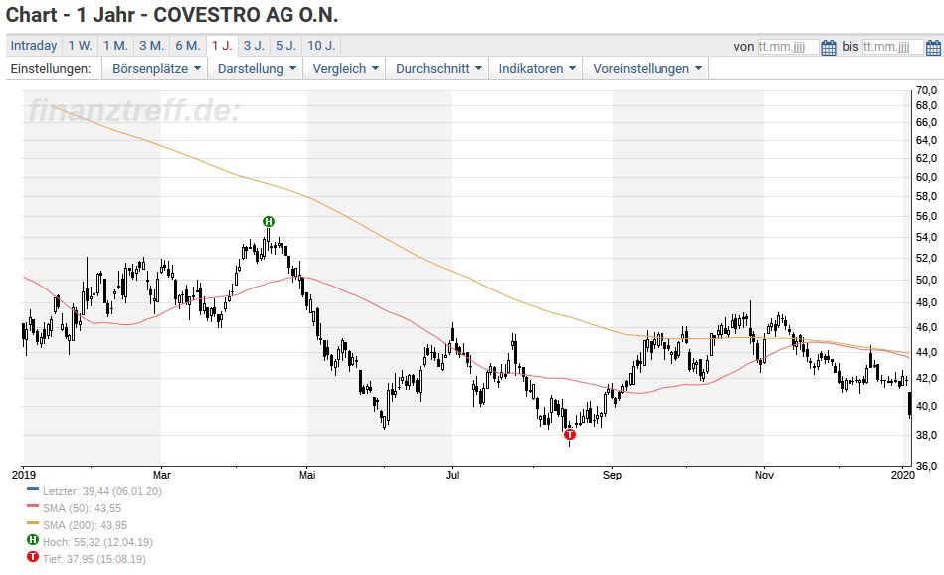Click the 'Hoch: 55,32 (12.04.19)' legend text
This screenshot has width=944, height=575.
[97, 542]
